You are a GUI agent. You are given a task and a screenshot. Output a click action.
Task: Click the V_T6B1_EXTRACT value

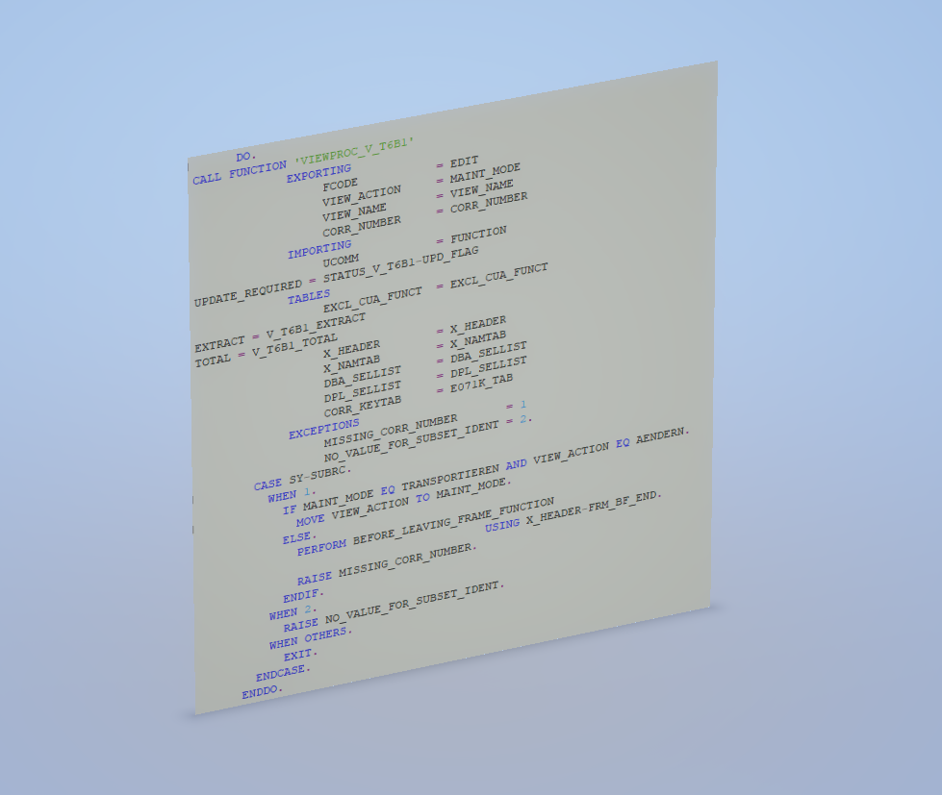[316, 327]
